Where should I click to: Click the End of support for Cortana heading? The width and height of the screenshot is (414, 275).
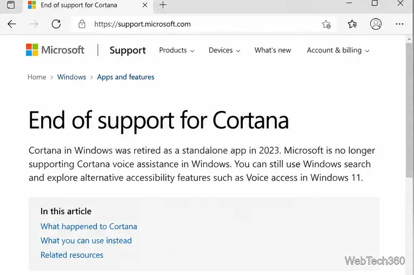pos(159,120)
